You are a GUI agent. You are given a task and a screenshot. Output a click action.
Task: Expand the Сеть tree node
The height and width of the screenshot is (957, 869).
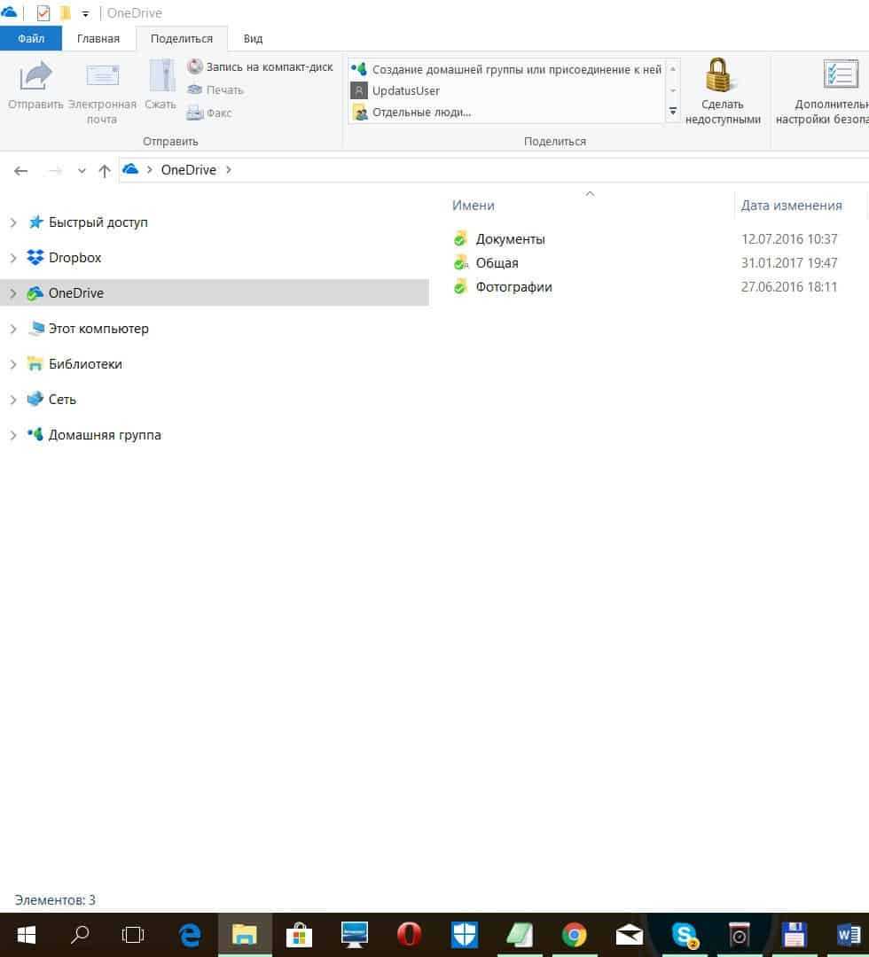point(12,400)
